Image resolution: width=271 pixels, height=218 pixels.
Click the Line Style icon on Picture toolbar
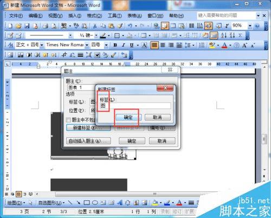[x=80, y=55]
